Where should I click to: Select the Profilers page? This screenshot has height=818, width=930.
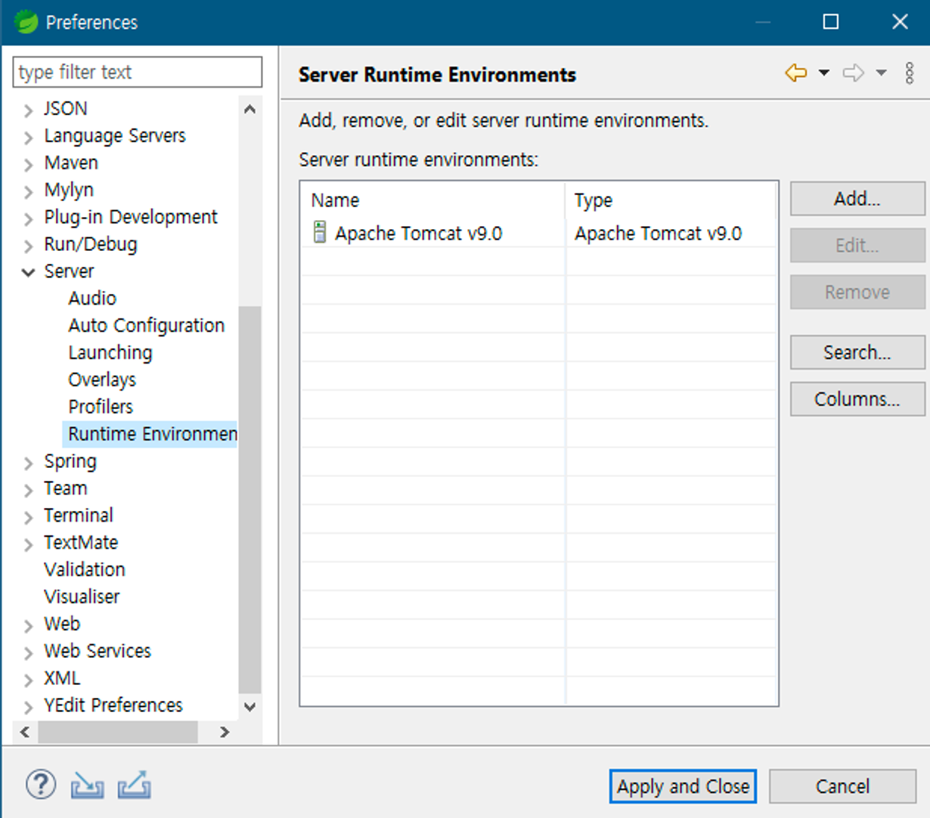pos(101,407)
